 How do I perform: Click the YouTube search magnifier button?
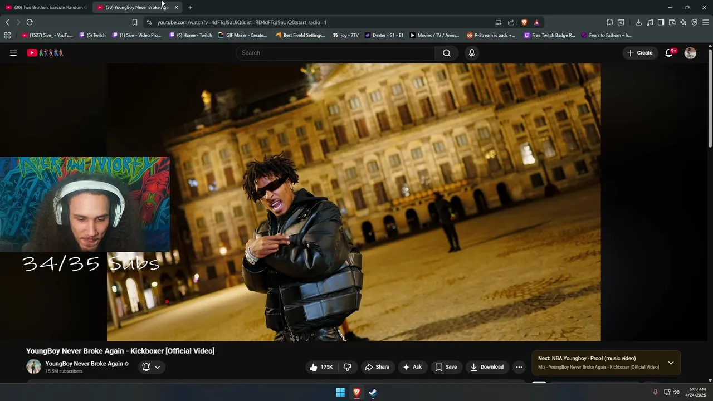pos(447,53)
